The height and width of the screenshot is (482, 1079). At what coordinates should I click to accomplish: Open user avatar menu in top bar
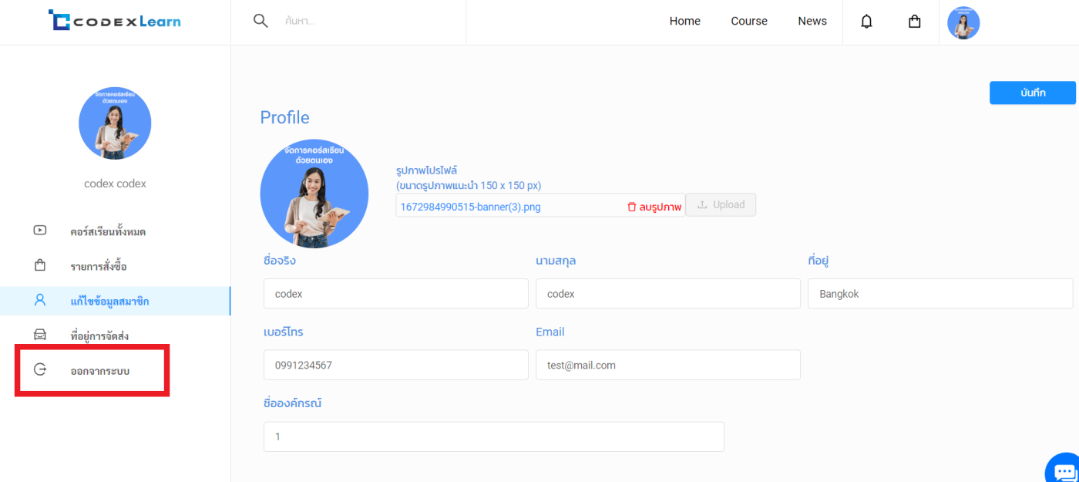[x=963, y=22]
